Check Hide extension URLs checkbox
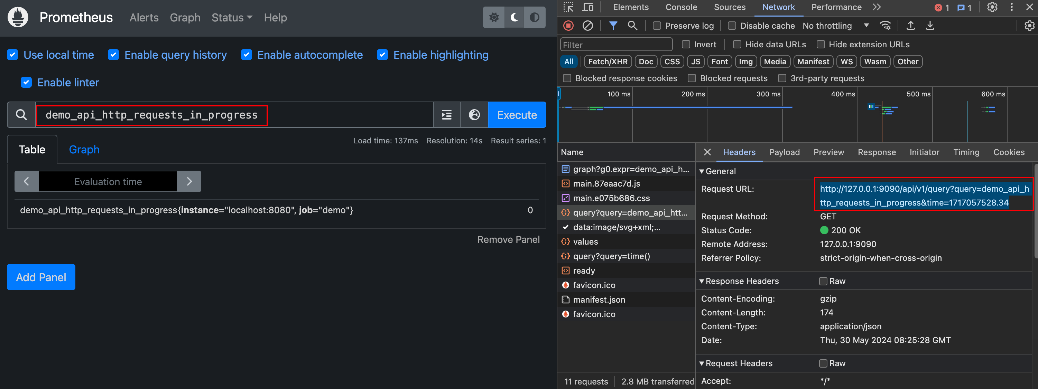The image size is (1038, 389). coord(821,44)
